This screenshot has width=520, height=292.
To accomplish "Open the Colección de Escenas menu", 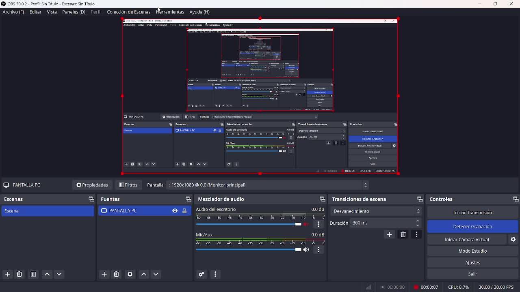I will (128, 12).
